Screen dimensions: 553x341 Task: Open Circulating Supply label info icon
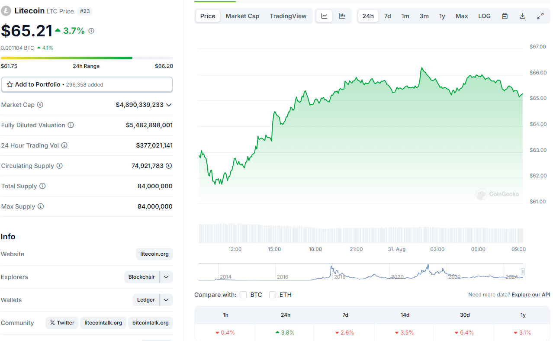(x=60, y=166)
